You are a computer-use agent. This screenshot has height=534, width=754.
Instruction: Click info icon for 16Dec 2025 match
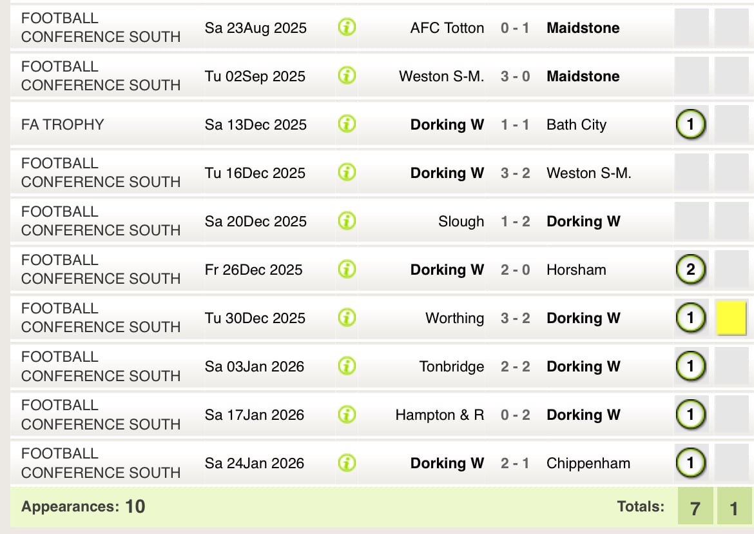click(x=347, y=172)
